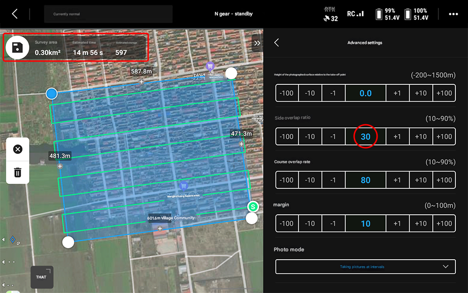468x293 pixels.
Task: Increase side overlap ratio by +10
Action: 421,136
